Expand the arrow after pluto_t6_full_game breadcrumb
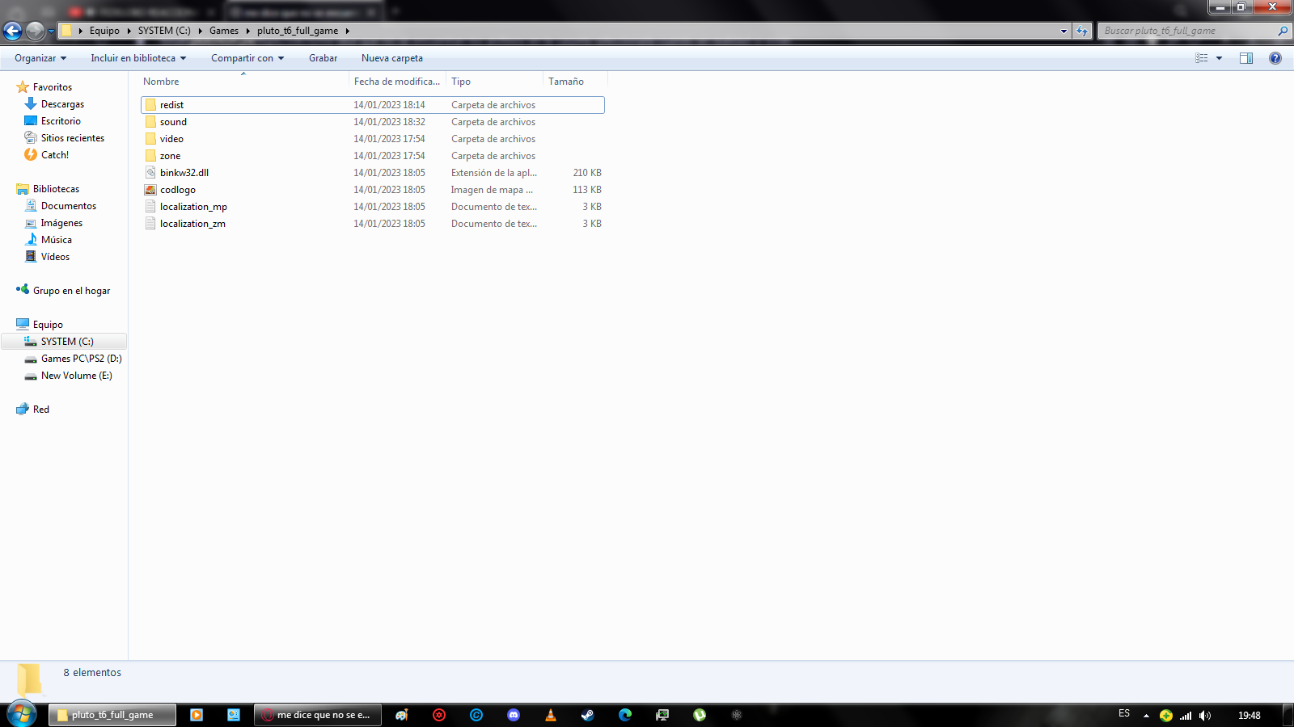The height and width of the screenshot is (727, 1294). [347, 31]
